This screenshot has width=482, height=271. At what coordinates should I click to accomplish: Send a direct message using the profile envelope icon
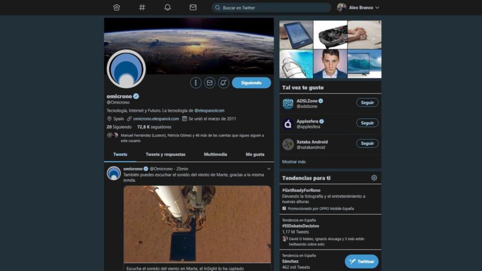tap(209, 82)
